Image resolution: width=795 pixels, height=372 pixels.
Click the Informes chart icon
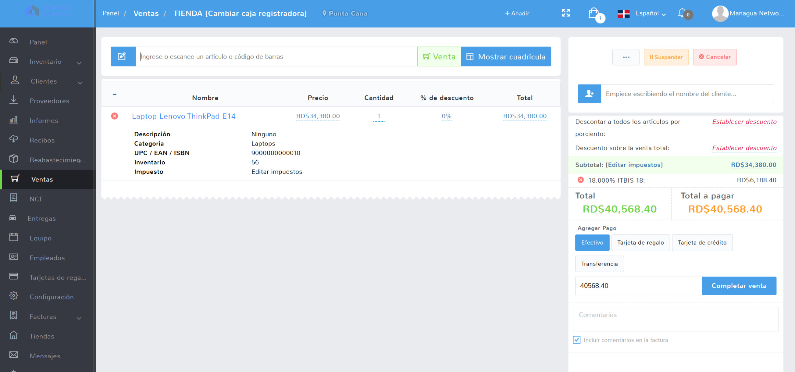click(x=14, y=120)
